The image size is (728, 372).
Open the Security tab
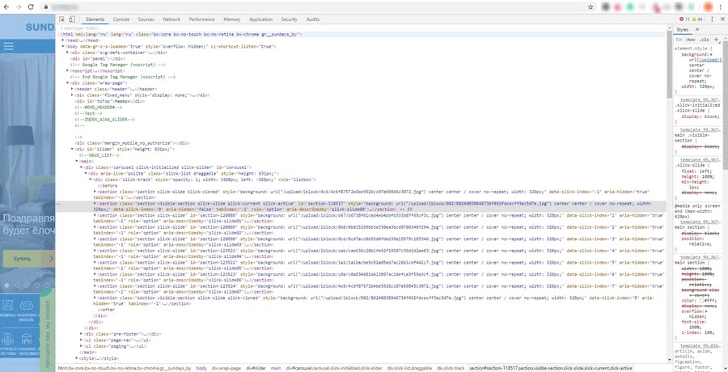(x=290, y=19)
